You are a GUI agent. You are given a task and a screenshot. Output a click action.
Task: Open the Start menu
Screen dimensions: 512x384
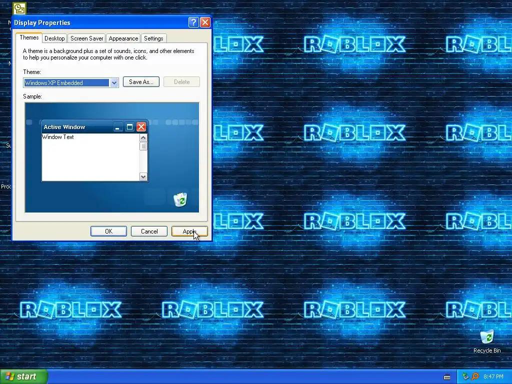point(24,376)
